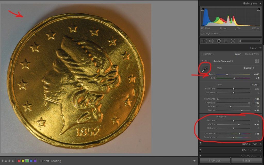
Task: Click the Previous button
Action: (214, 161)
